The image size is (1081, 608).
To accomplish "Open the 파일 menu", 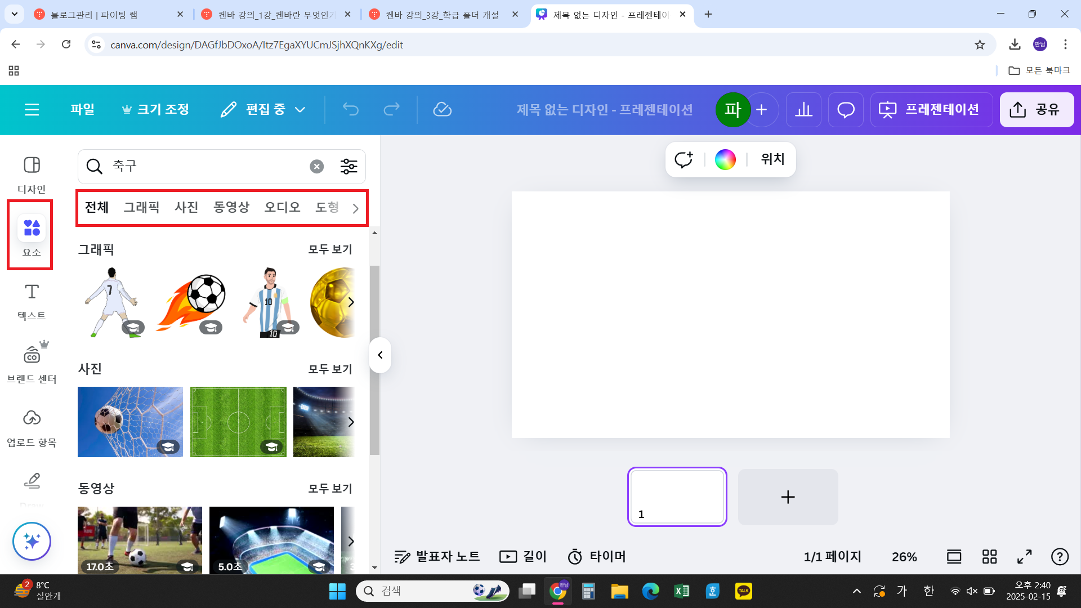I will coord(82,109).
